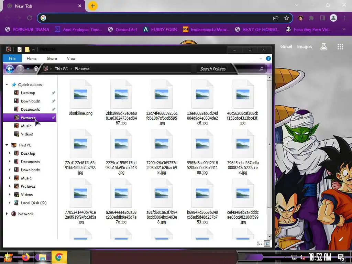Click muted volume tray icon

pos(302,257)
